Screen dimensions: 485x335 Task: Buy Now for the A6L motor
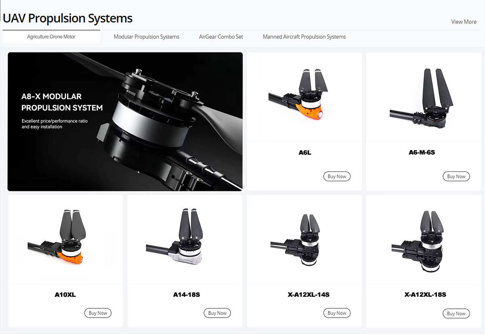point(337,176)
